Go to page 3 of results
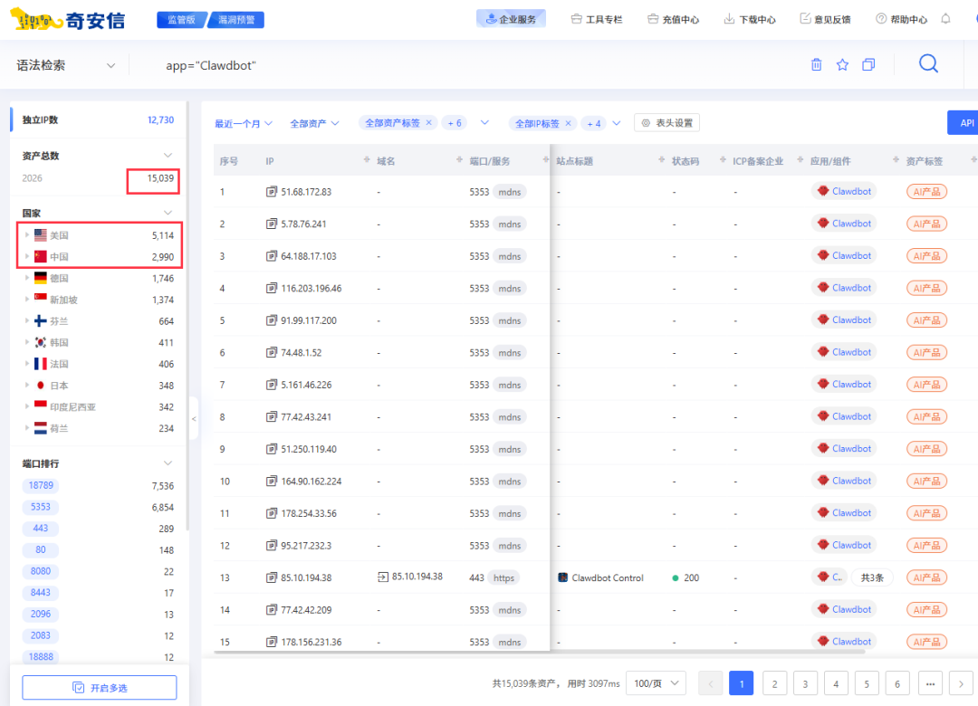This screenshot has width=978, height=706. [x=805, y=683]
